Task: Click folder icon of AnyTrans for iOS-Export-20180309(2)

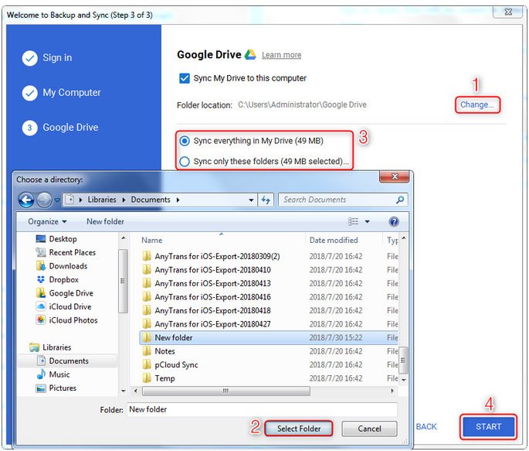Action: pyautogui.click(x=147, y=256)
